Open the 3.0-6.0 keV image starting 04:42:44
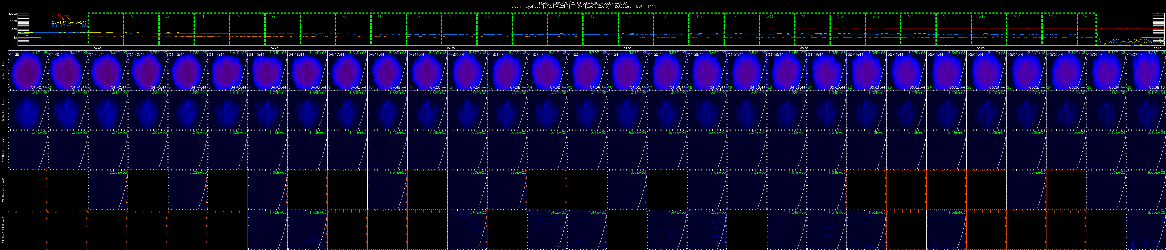 click(148, 70)
